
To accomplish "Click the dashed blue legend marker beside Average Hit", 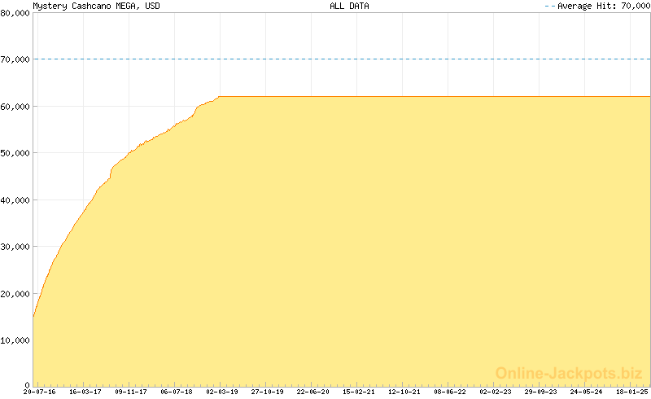I will click(548, 6).
